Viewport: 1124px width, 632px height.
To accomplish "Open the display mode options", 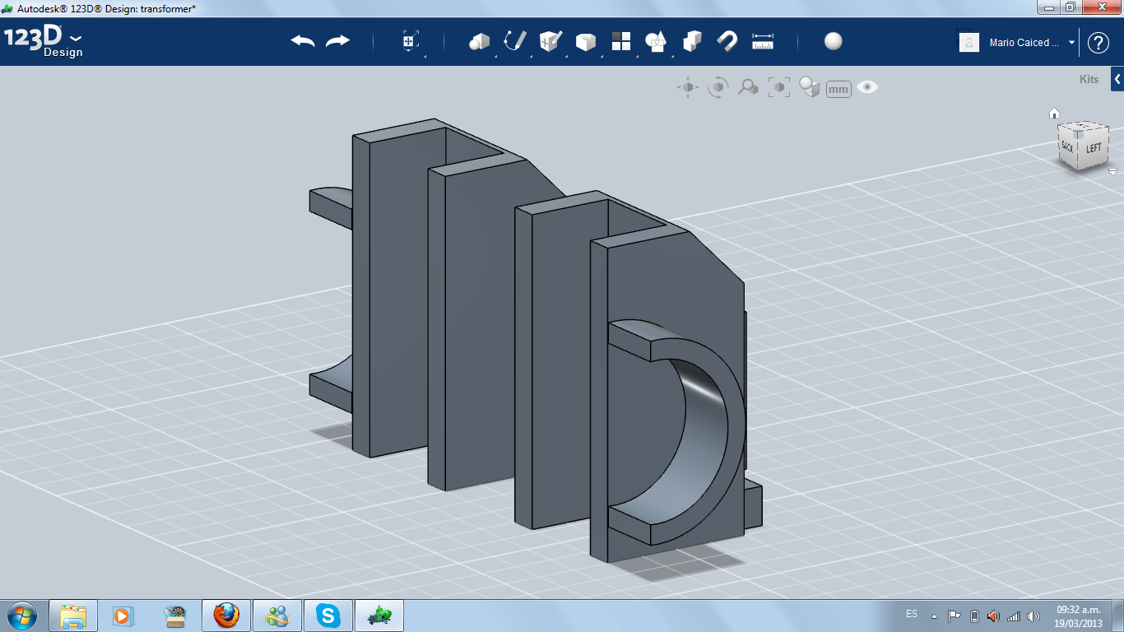I will point(810,87).
